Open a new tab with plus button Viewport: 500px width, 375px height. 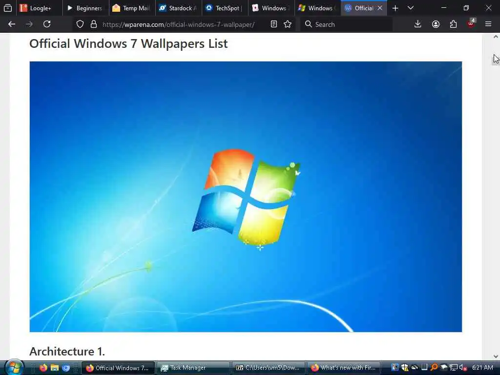(x=395, y=8)
